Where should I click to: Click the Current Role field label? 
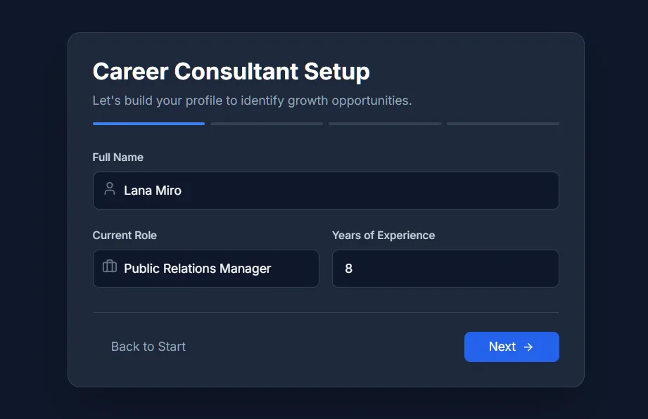(x=125, y=236)
